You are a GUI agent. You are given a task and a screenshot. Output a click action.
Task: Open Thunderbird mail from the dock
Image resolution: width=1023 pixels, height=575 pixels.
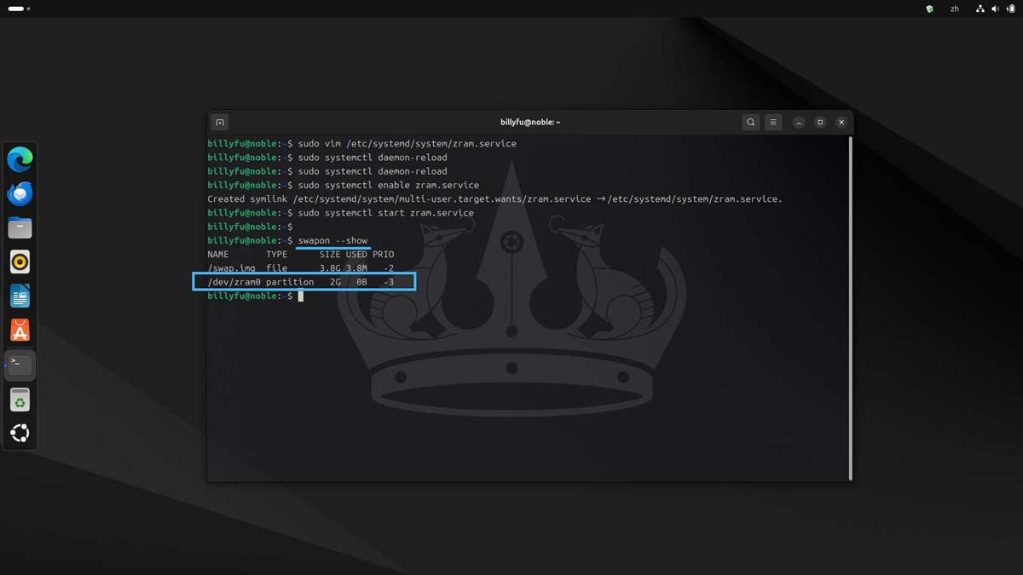coord(20,193)
